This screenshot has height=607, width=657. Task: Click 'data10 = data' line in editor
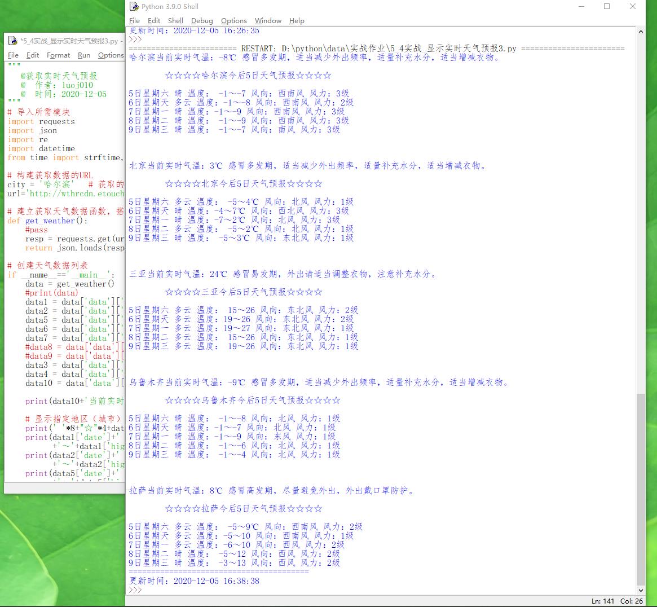[x=74, y=383]
